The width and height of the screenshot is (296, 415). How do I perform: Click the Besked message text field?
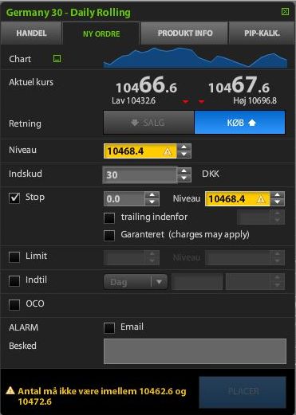click(x=195, y=351)
